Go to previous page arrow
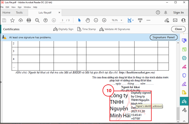 tap(45, 20)
